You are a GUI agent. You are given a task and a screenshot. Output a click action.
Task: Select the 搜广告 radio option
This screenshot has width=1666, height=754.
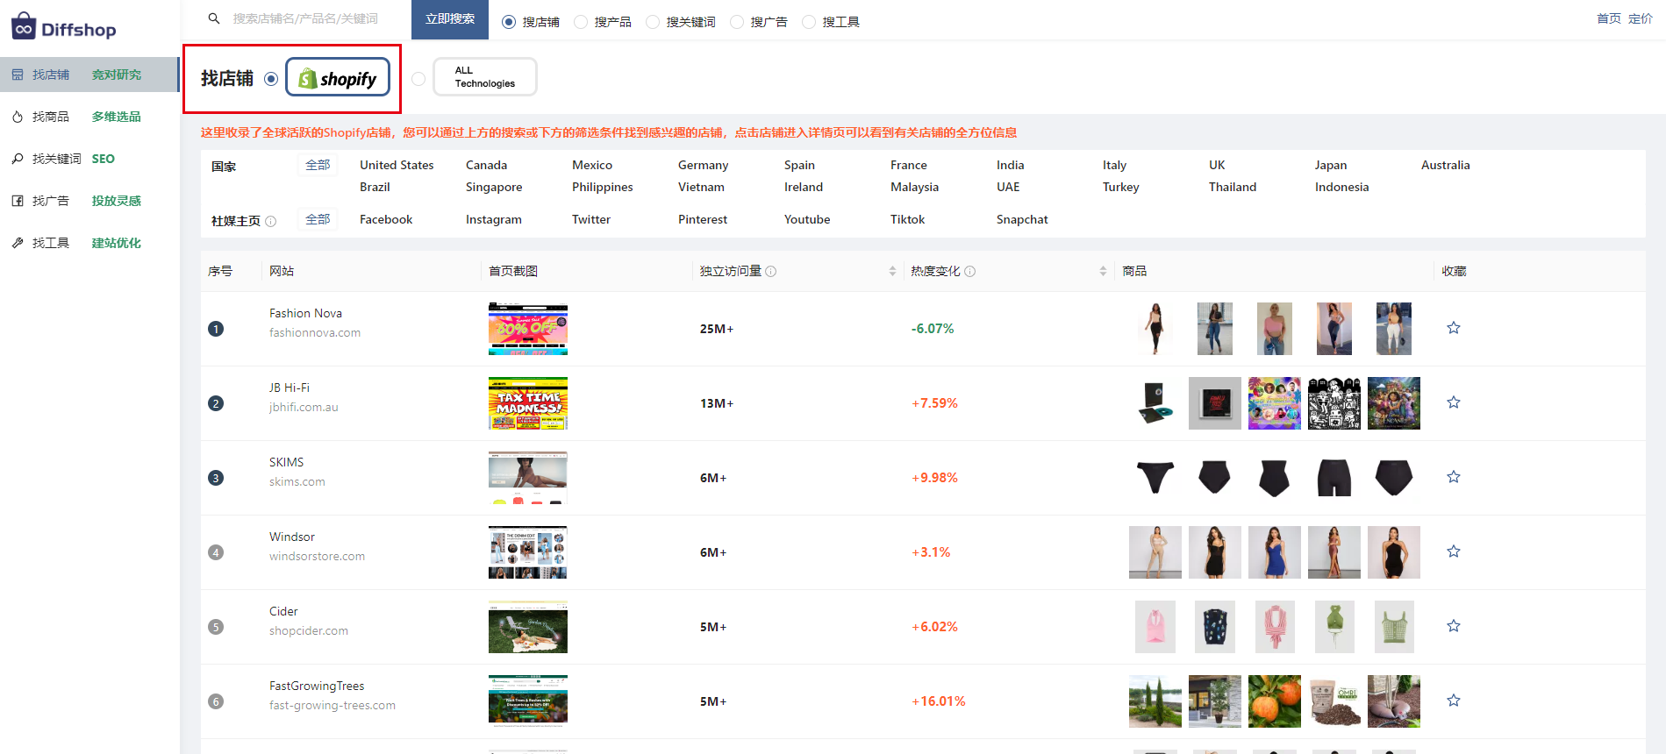pyautogui.click(x=737, y=22)
